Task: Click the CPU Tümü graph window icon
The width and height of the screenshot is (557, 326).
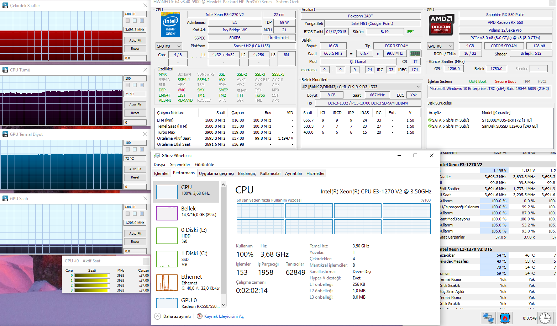Action: point(5,70)
